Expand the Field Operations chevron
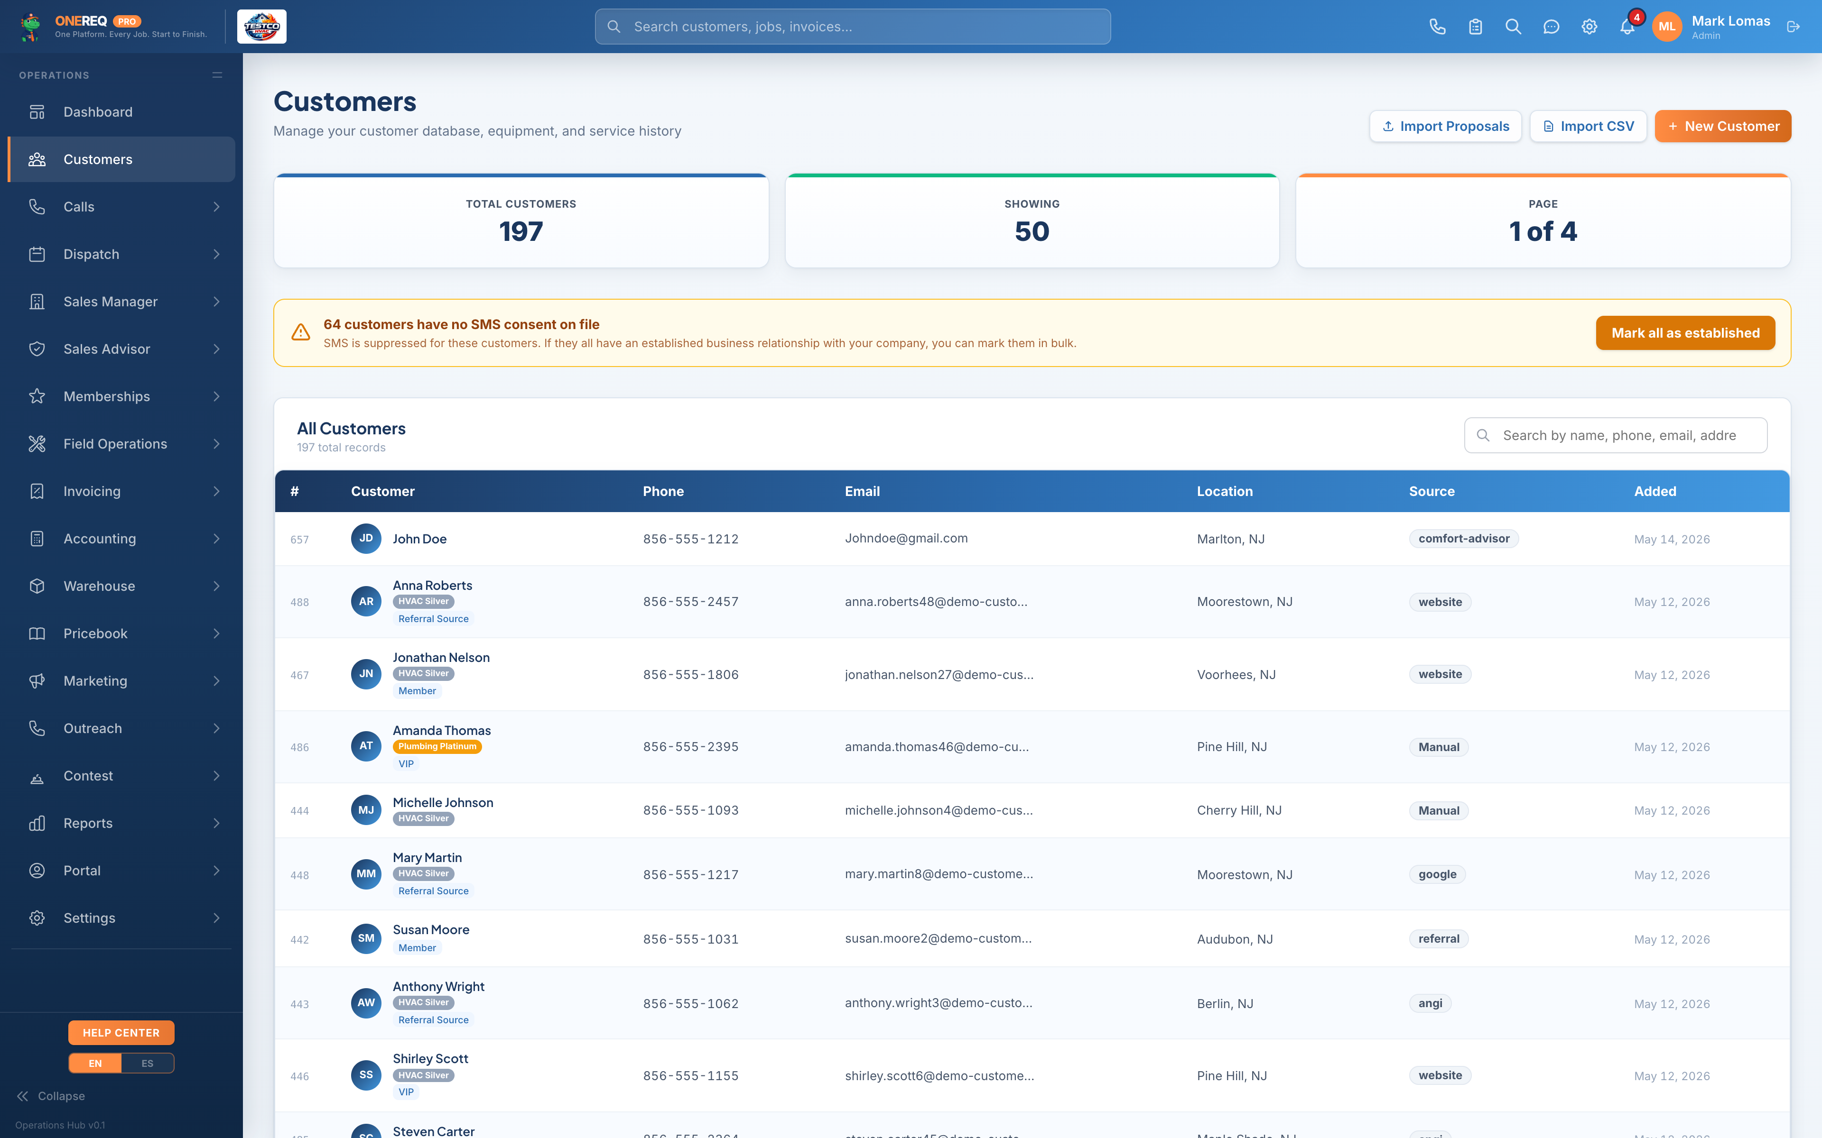1822x1138 pixels. click(x=217, y=444)
